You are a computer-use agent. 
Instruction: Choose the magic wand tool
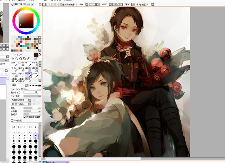pos(21,55)
